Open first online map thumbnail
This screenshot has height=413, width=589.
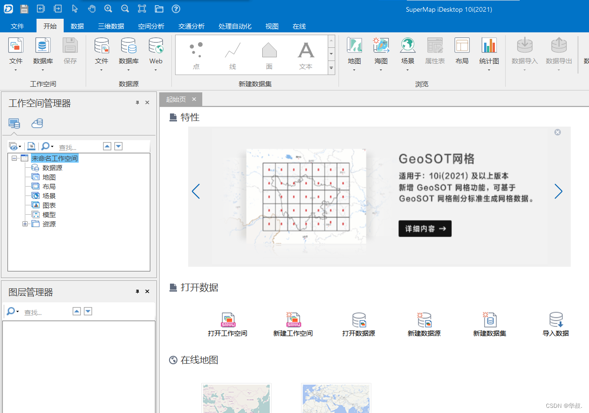pyautogui.click(x=236, y=398)
